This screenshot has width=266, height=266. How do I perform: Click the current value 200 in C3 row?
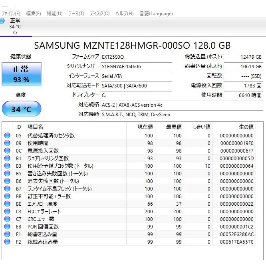(149, 212)
